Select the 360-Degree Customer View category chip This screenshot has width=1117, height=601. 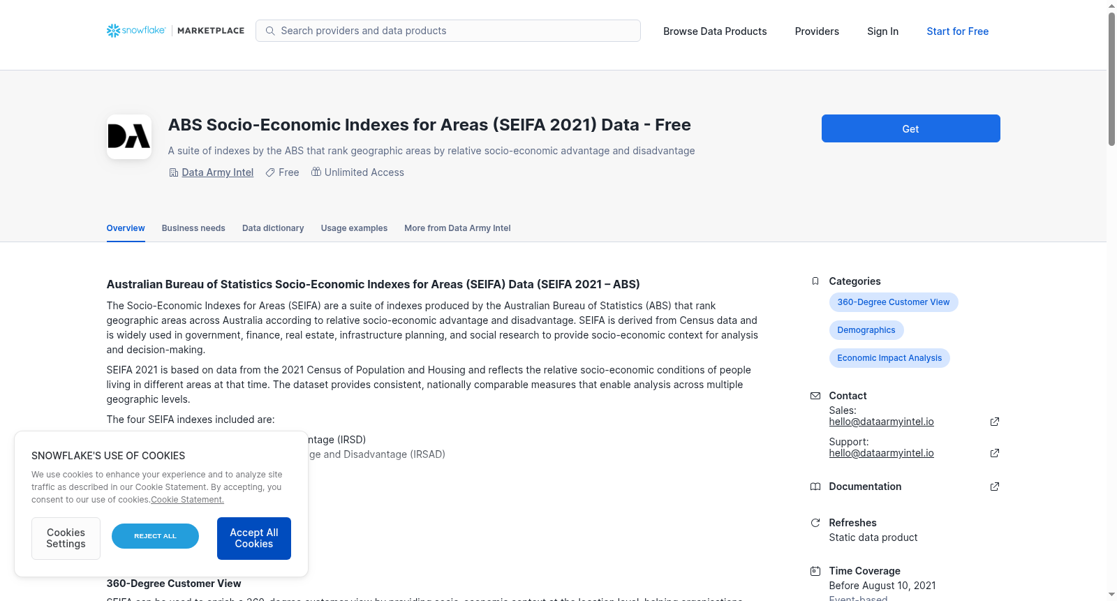pyautogui.click(x=894, y=302)
